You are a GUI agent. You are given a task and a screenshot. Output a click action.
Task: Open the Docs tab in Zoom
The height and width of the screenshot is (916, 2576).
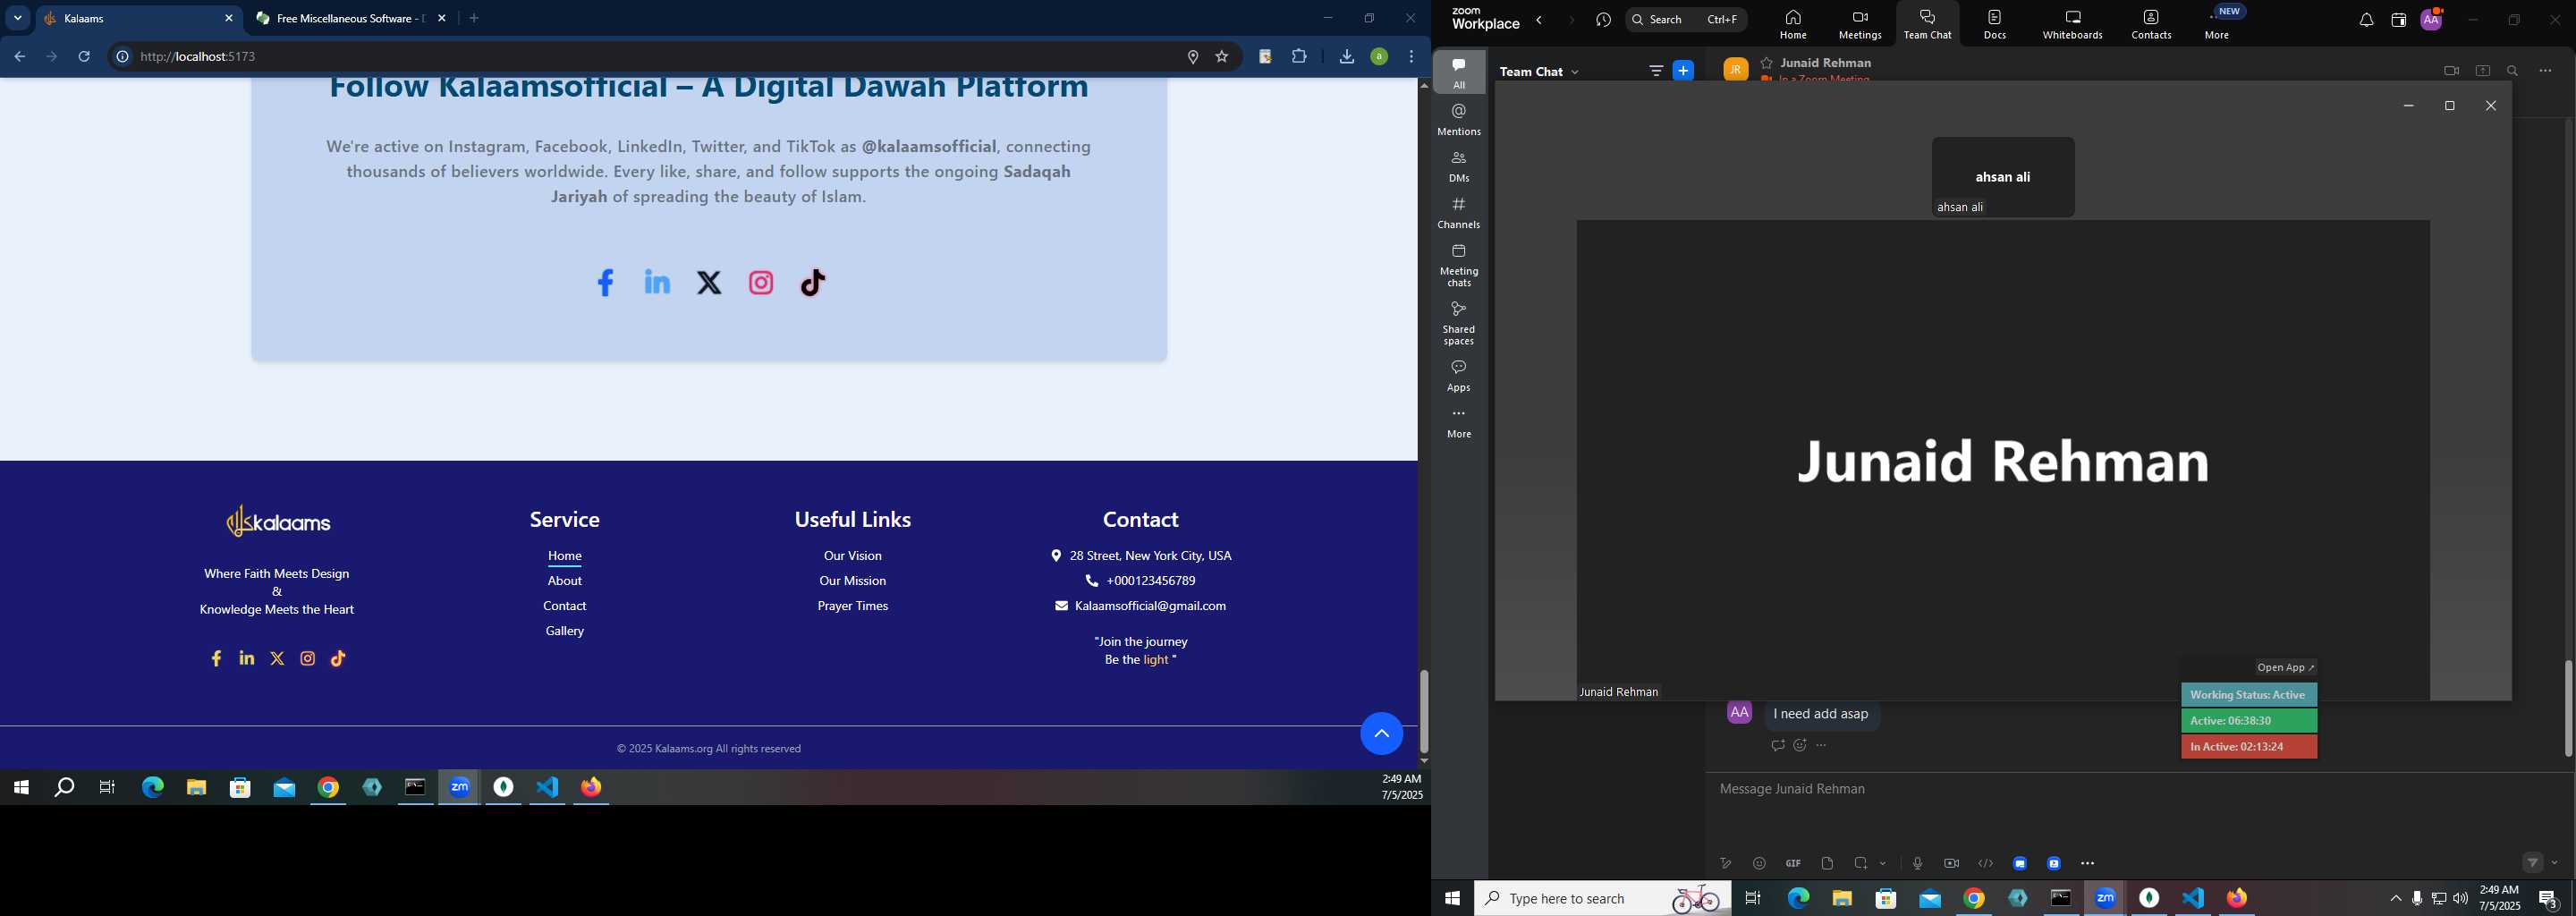1995,24
